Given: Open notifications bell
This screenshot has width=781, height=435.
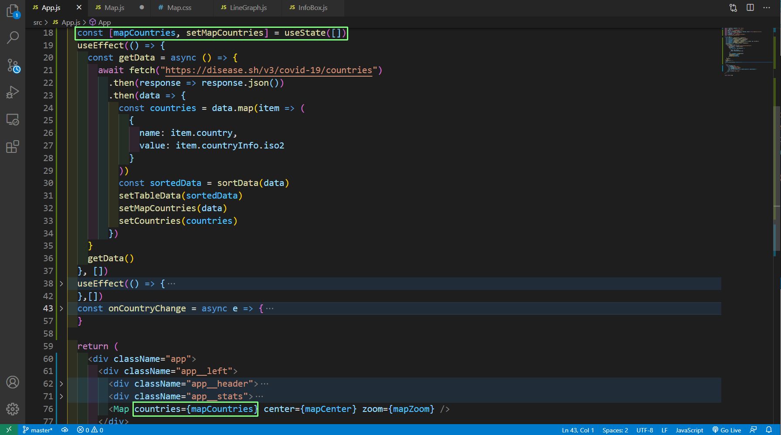Looking at the screenshot, I should [x=769, y=430].
